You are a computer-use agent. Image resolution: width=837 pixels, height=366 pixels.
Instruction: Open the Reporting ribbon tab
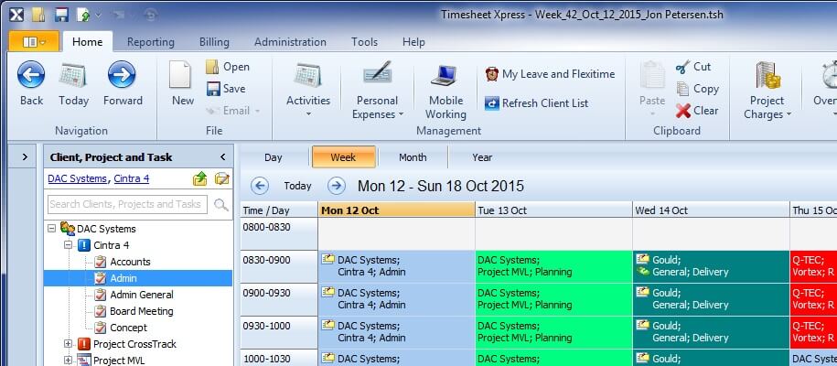pyautogui.click(x=150, y=42)
